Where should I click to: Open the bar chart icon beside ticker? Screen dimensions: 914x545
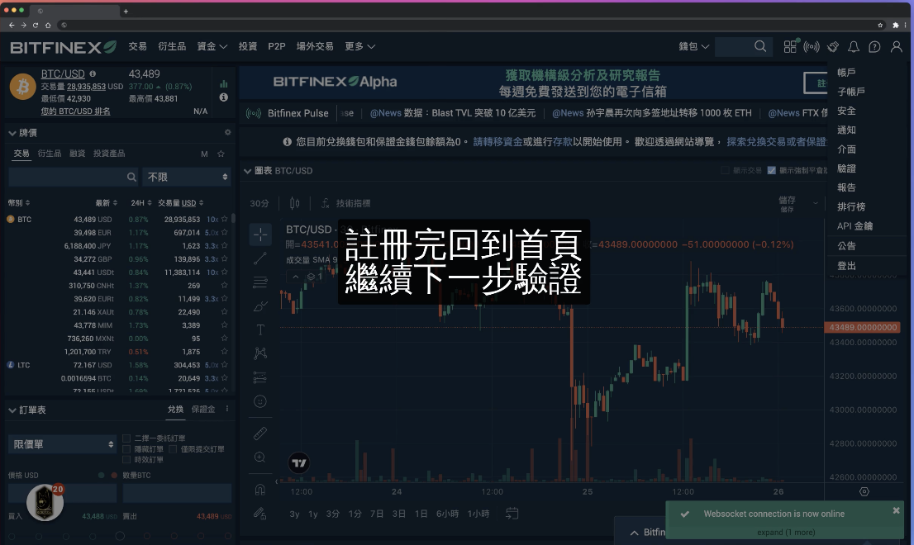[x=223, y=84]
